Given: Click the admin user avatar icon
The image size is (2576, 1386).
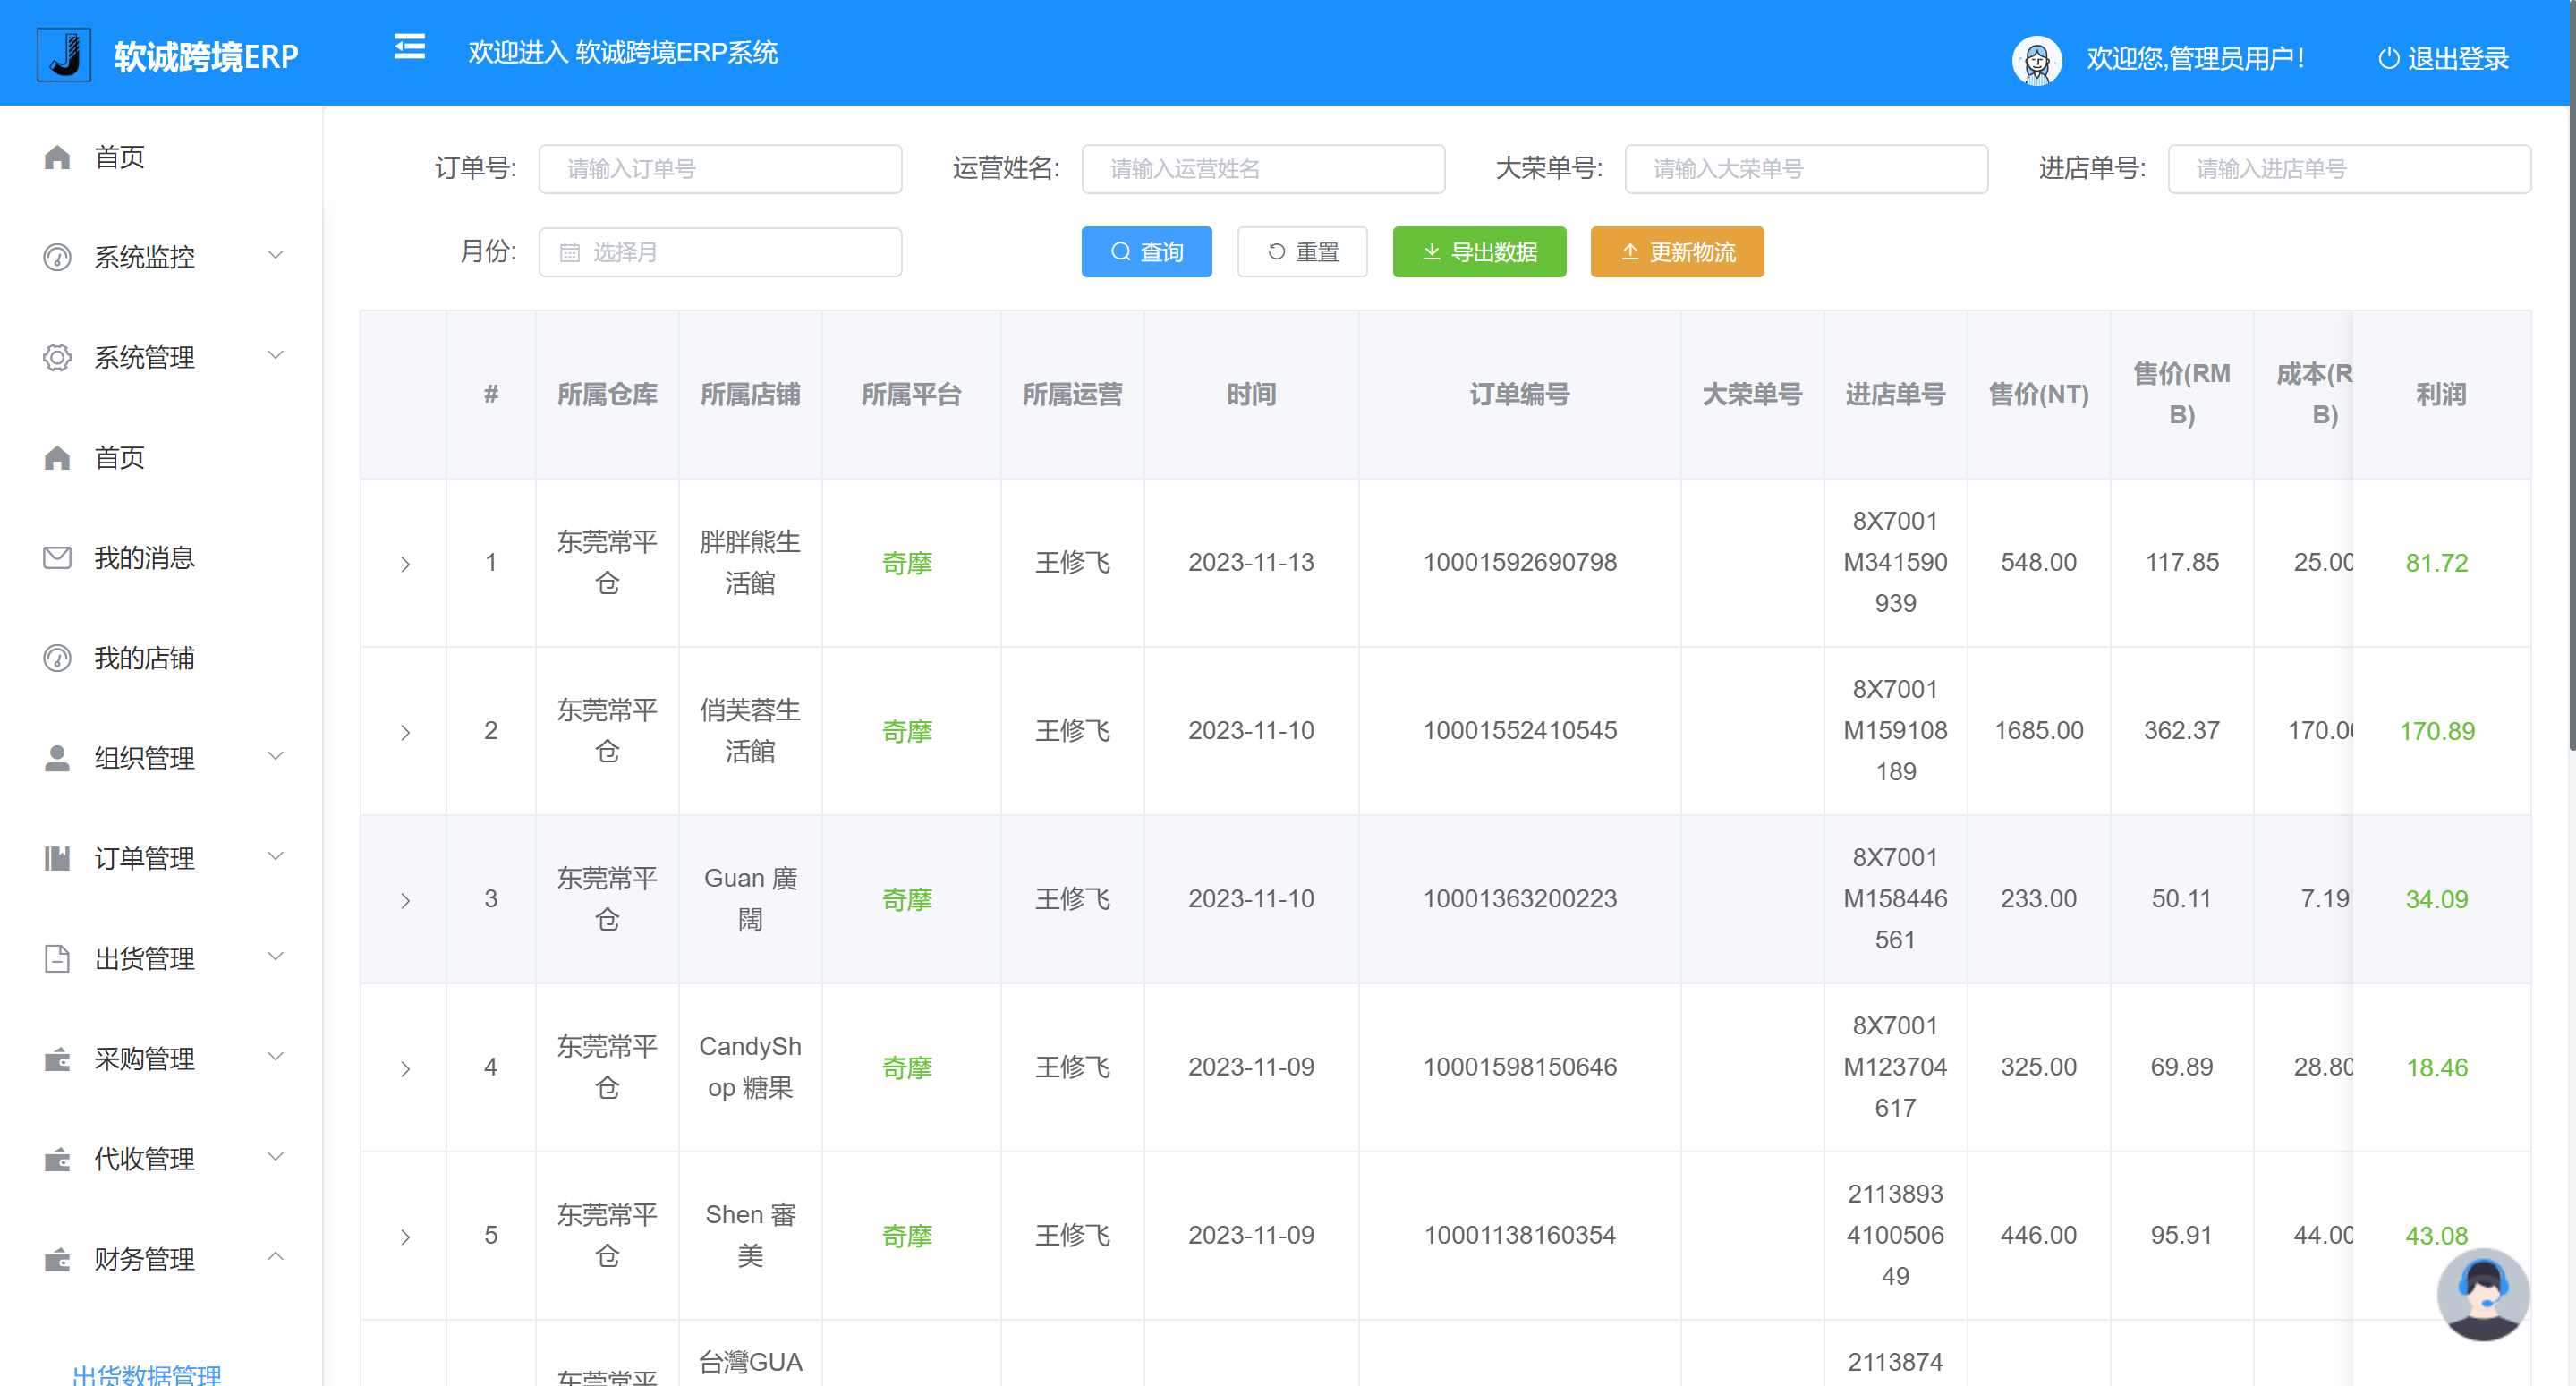Looking at the screenshot, I should click(2037, 60).
